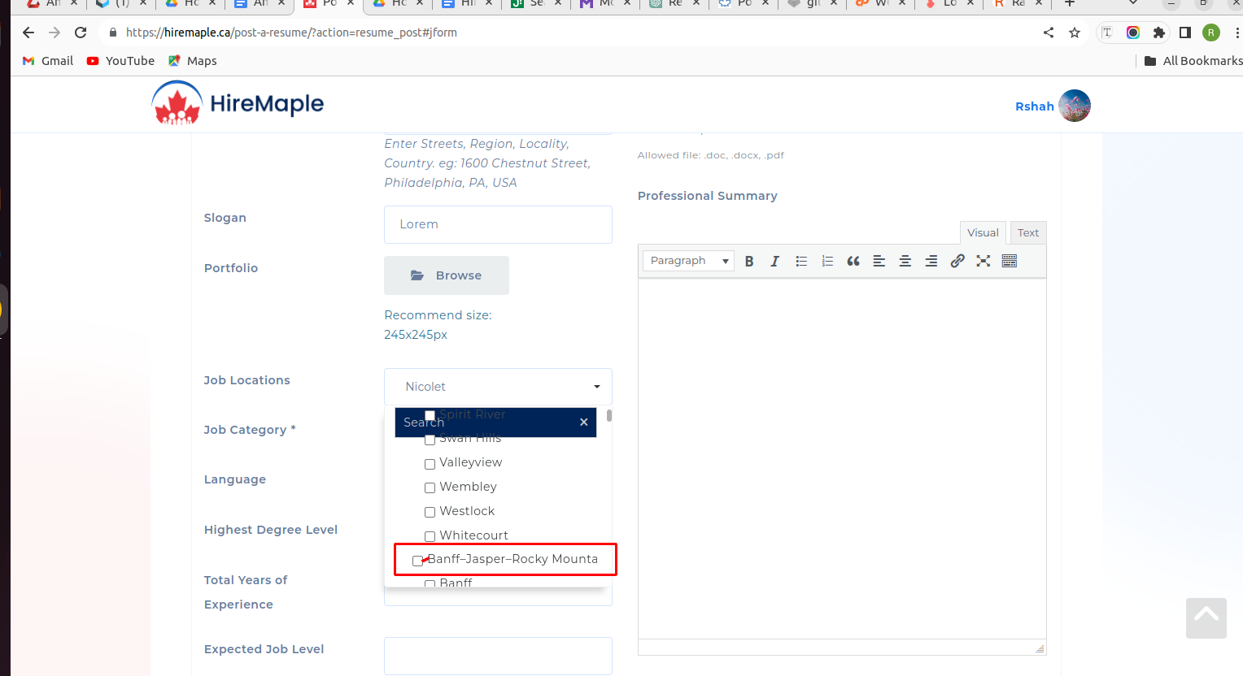The width and height of the screenshot is (1243, 676).
Task: Center align editor text
Action: [x=905, y=261]
